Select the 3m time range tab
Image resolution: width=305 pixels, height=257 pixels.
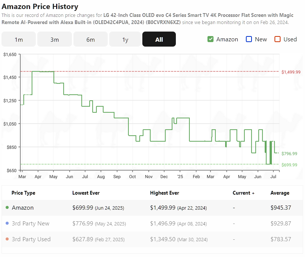[55, 39]
